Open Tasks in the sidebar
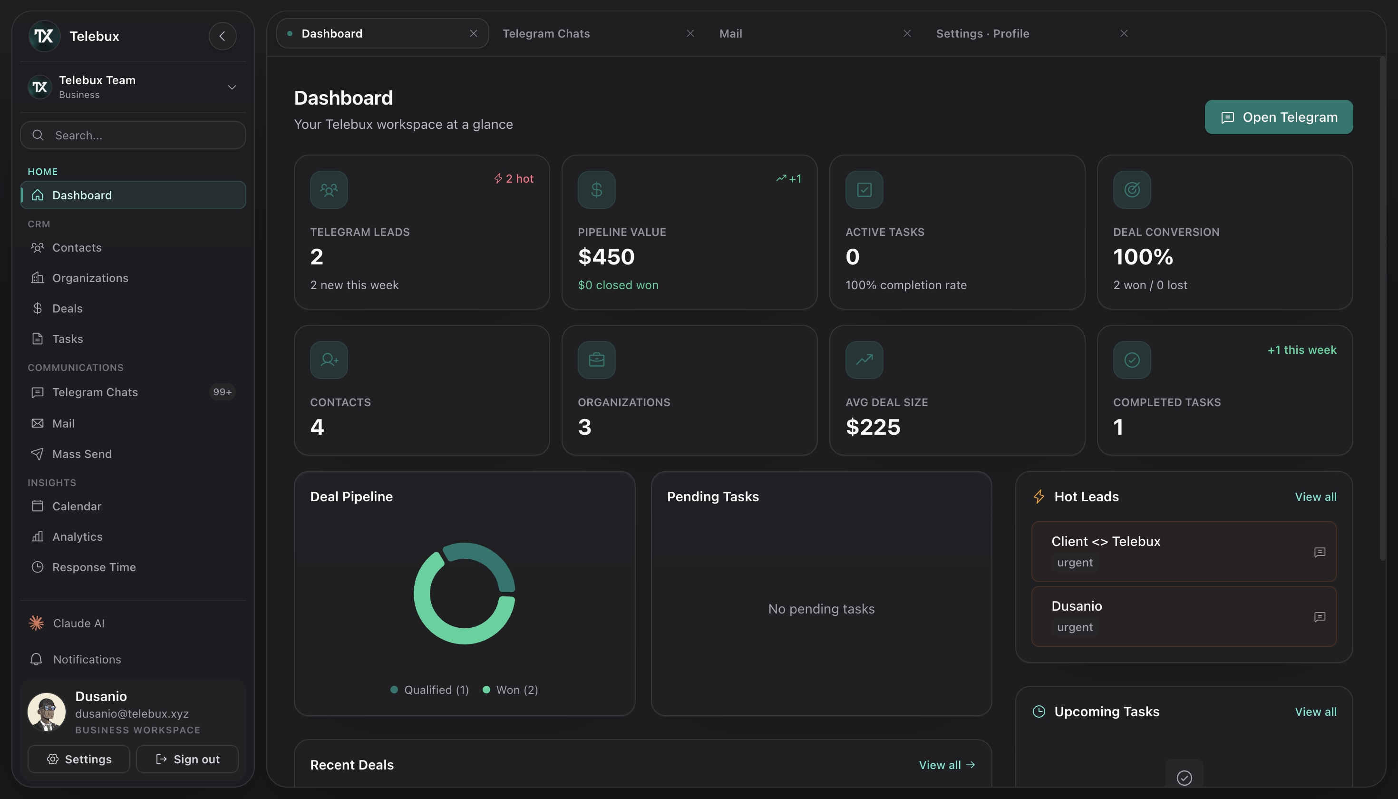This screenshot has width=1398, height=799. [133, 339]
